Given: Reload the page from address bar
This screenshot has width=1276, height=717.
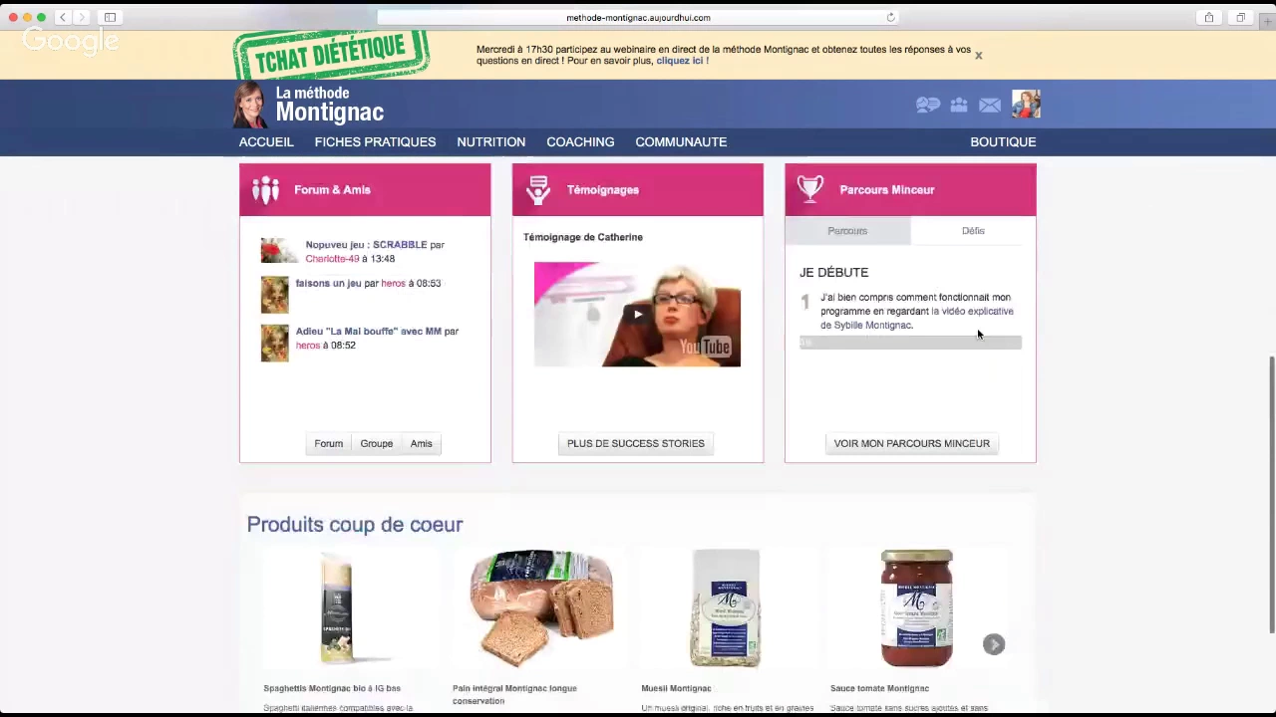Looking at the screenshot, I should (890, 17).
